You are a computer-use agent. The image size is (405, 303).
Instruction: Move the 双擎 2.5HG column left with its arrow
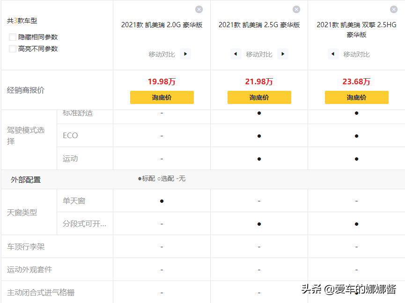(x=333, y=54)
